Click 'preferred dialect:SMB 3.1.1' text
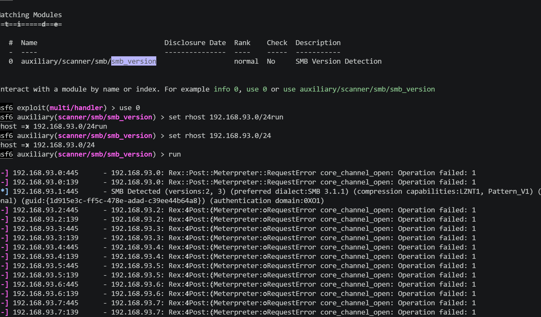The width and height of the screenshot is (541, 317). pos(291,191)
